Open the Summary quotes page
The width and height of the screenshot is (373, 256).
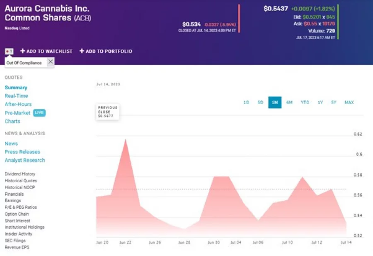click(x=16, y=88)
